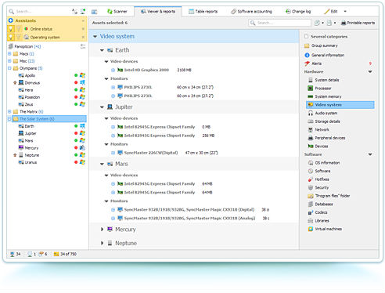Open Group summary category
Image resolution: width=385 pixels, height=293 pixels.
(321, 45)
